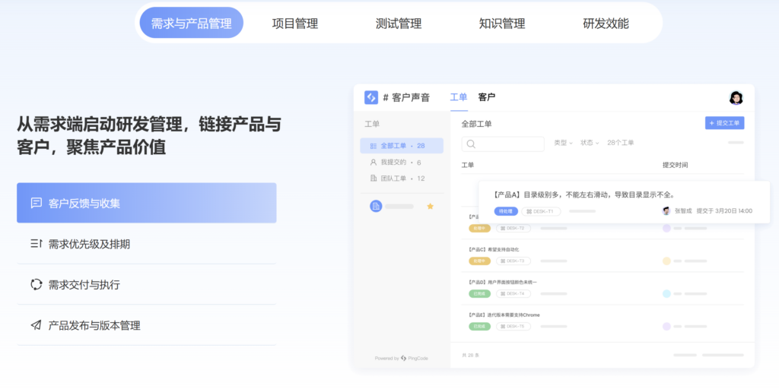779x389 pixels.
Task: Click the cycle icon beside 需求交付与执行
Action: [x=36, y=284]
